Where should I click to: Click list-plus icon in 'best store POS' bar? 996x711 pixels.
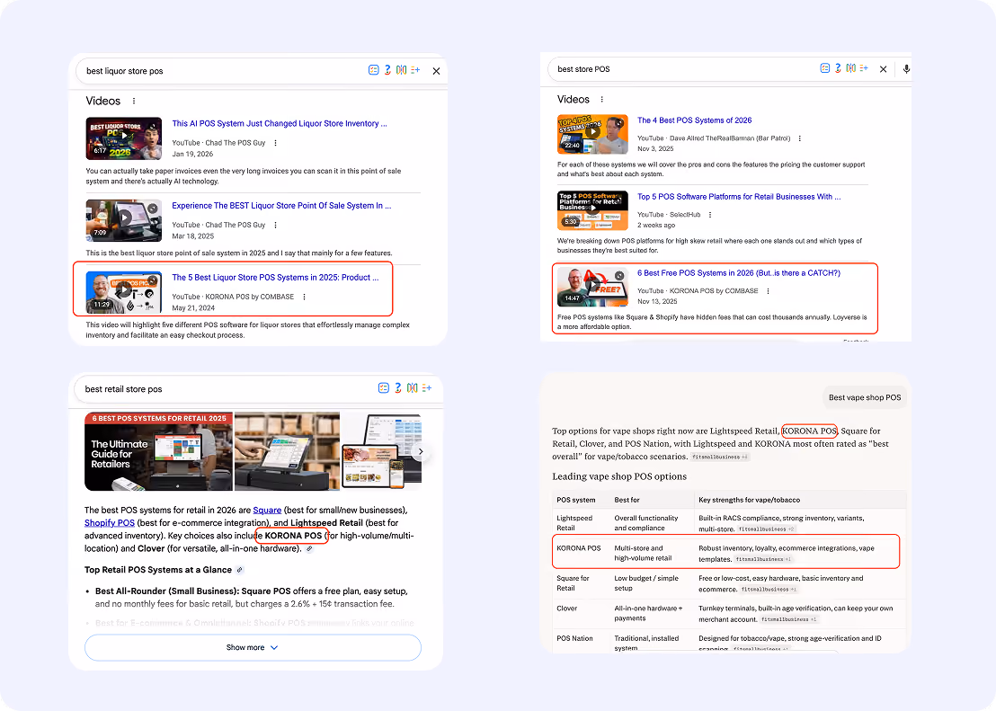pos(864,68)
